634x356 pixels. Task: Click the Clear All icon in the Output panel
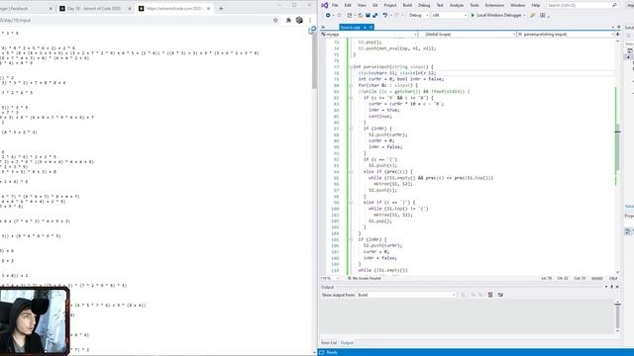click(490, 295)
